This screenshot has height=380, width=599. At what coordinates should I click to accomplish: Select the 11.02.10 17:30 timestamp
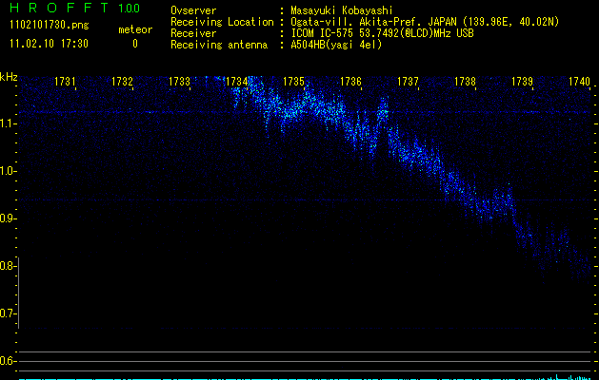click(48, 44)
